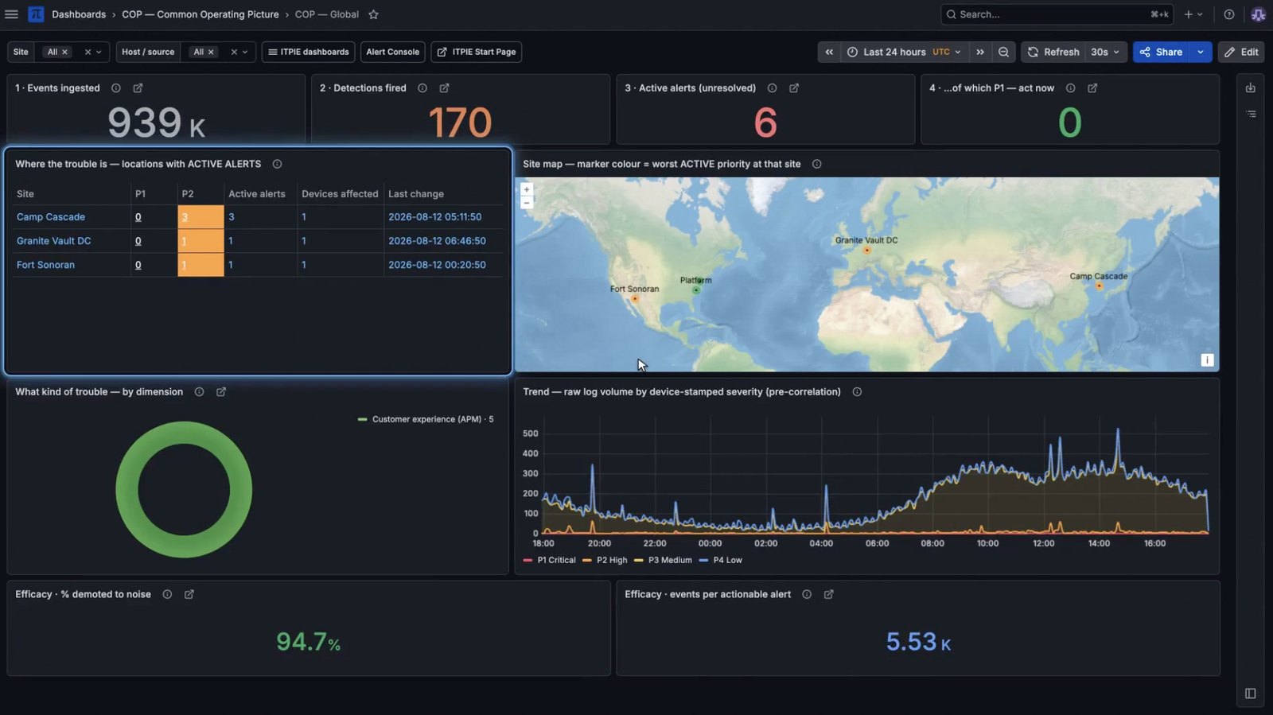Open the Granite Vault DC site link
Viewport: 1273px width, 715px height.
pyautogui.click(x=54, y=241)
